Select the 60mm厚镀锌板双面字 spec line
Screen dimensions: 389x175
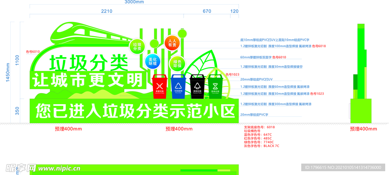pos(263,57)
